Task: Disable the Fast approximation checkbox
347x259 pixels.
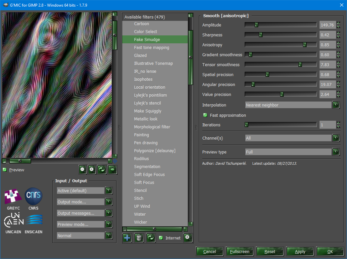Action: tap(205, 115)
